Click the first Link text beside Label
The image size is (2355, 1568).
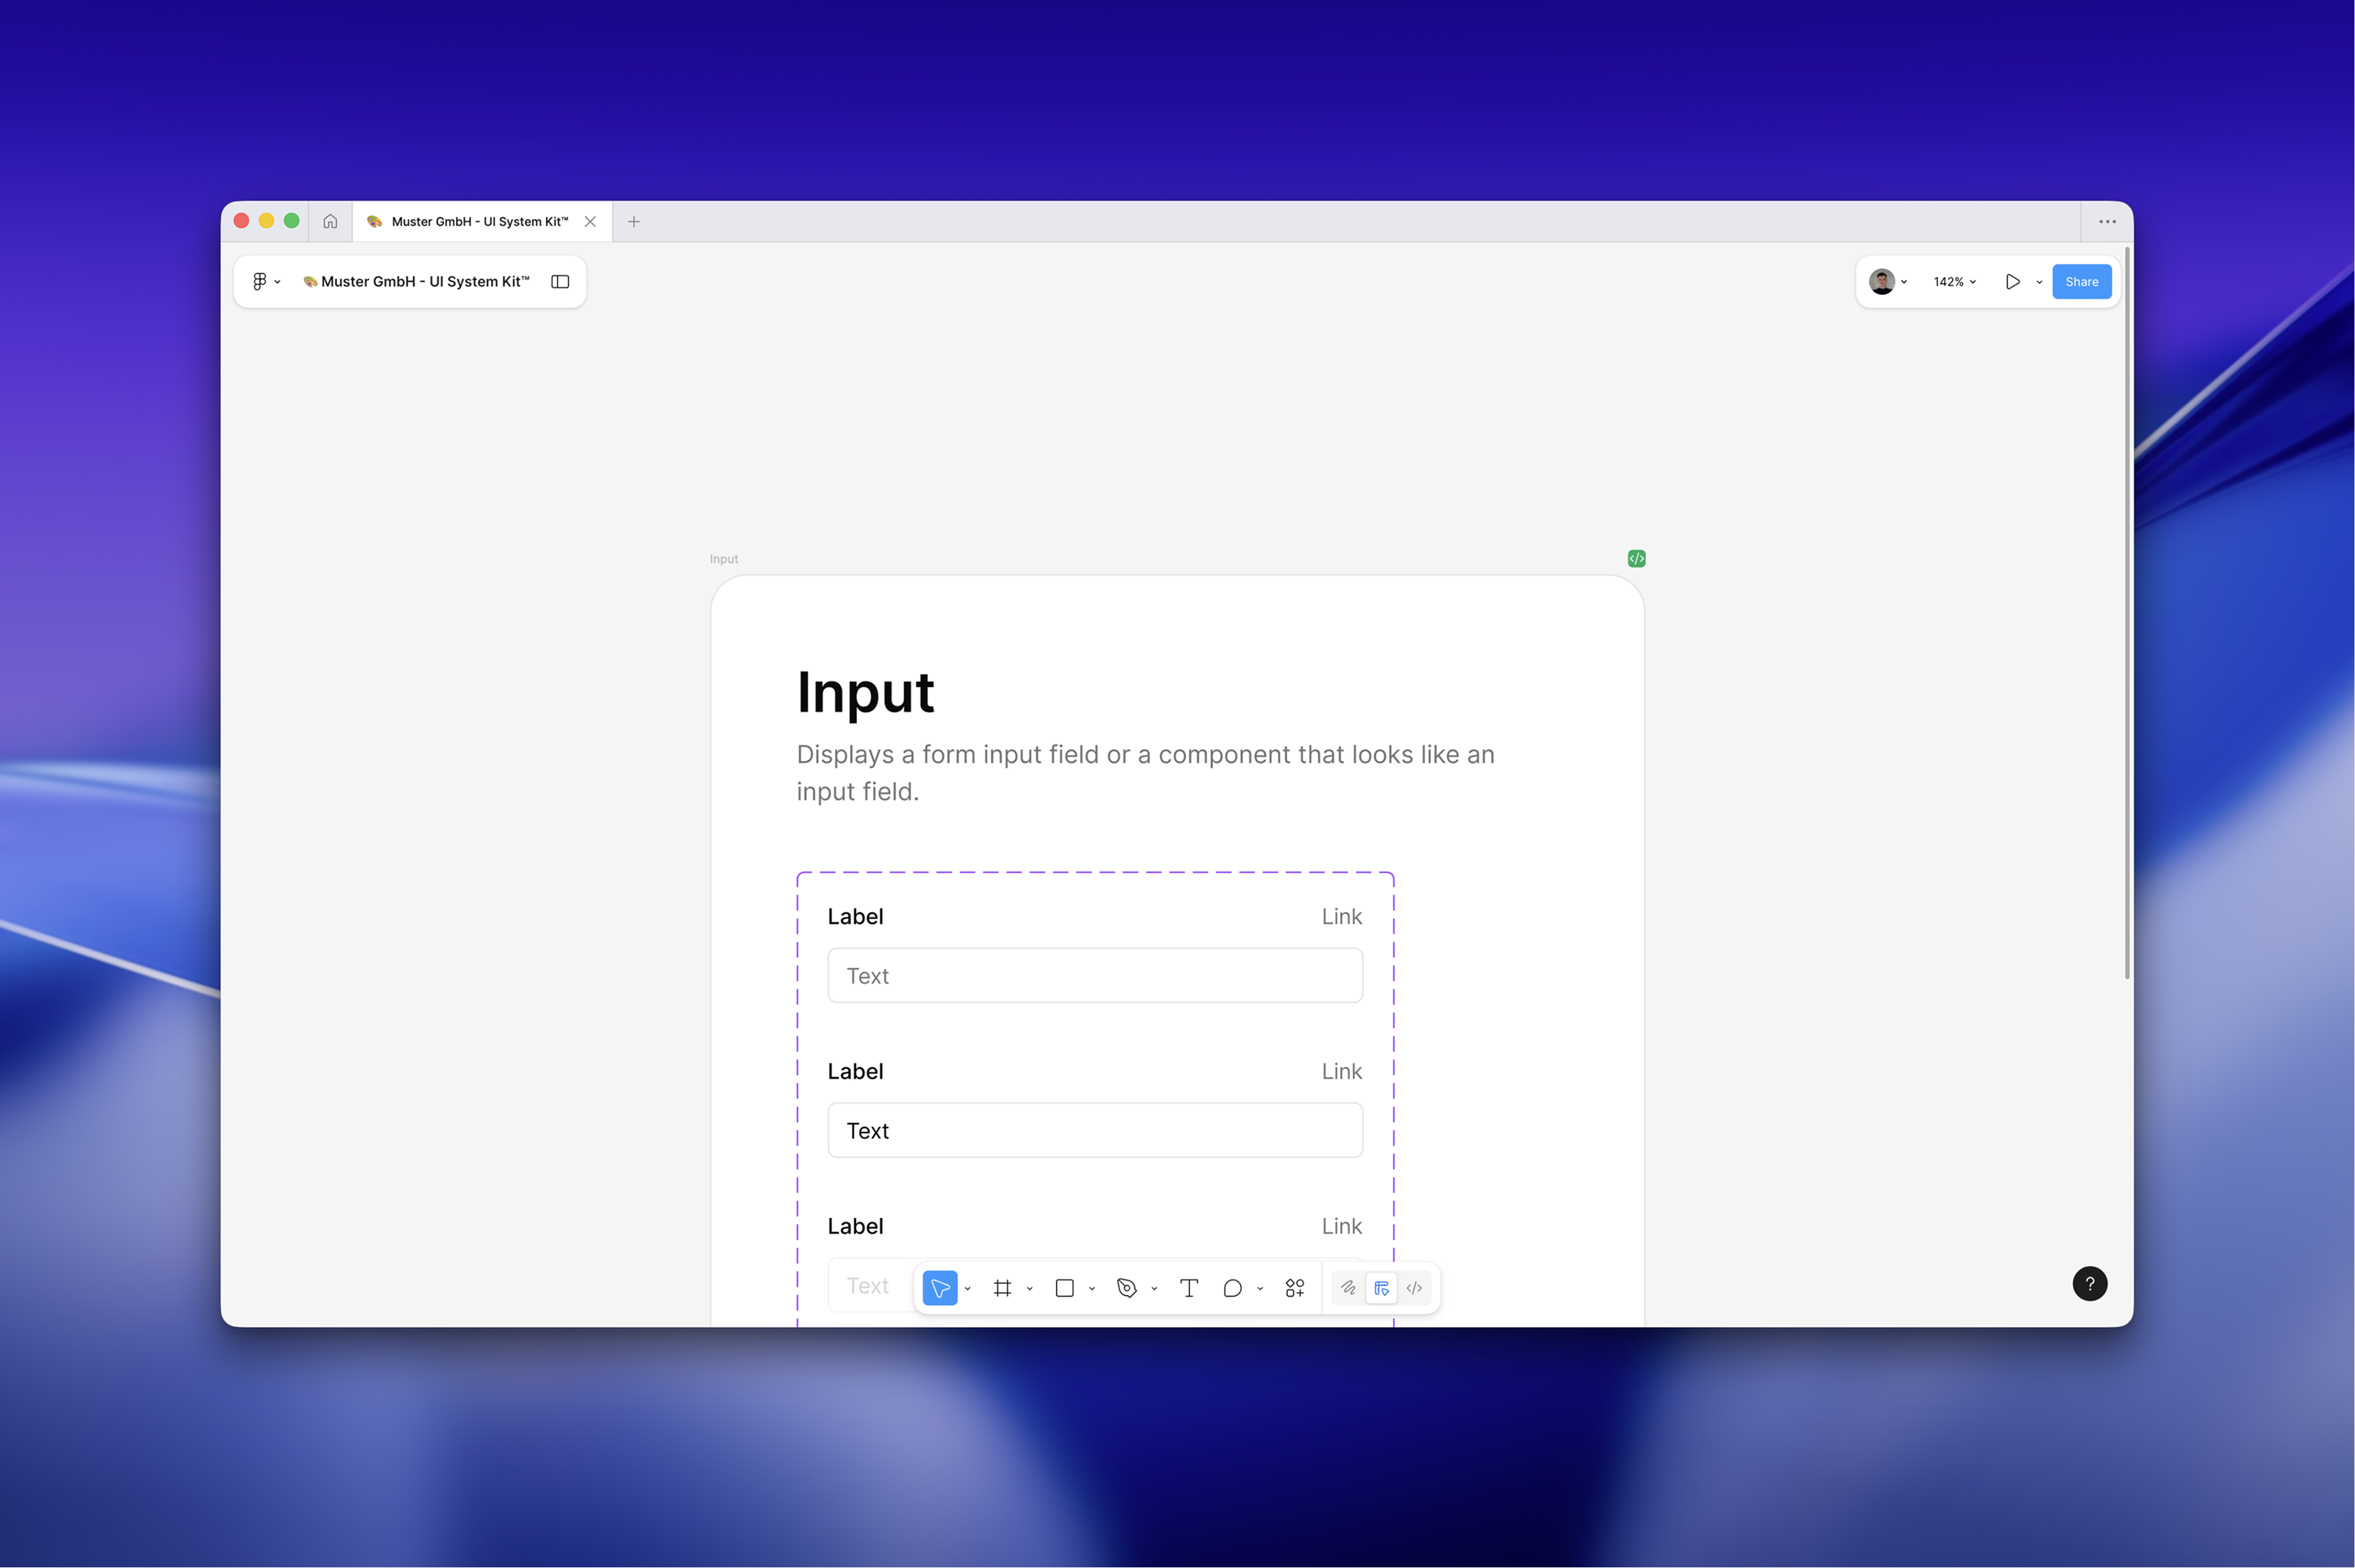pyautogui.click(x=1341, y=917)
